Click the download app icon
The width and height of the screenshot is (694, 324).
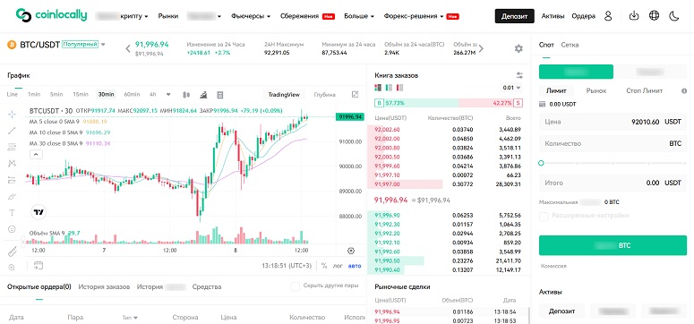[x=634, y=16]
